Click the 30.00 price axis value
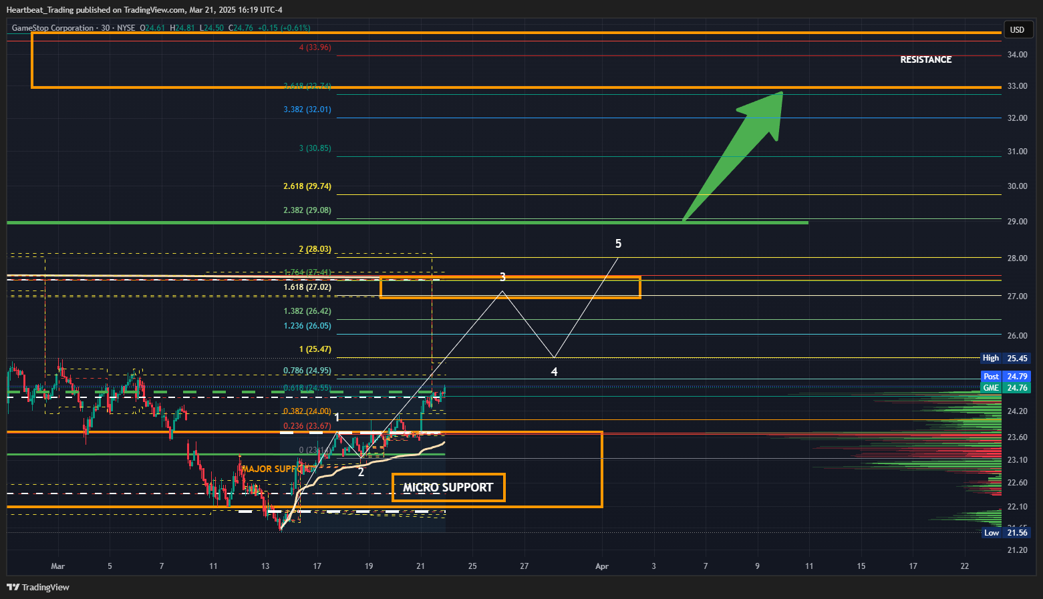The width and height of the screenshot is (1043, 599). pos(1017,186)
